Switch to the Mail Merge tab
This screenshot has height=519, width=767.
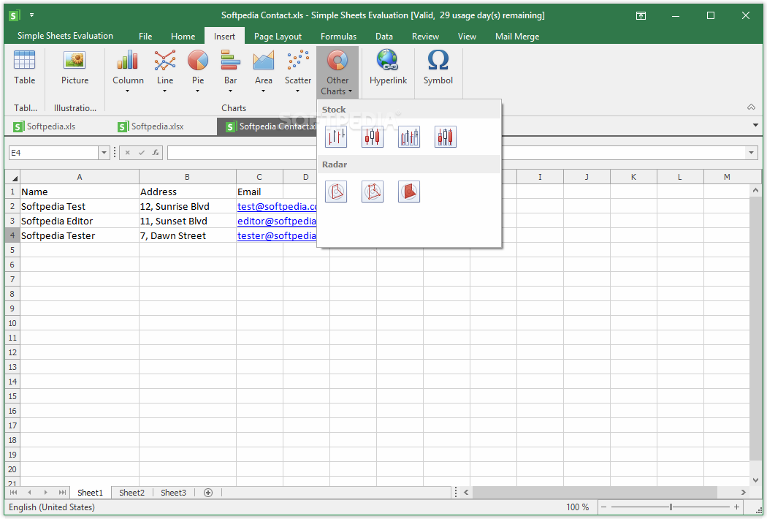point(517,37)
